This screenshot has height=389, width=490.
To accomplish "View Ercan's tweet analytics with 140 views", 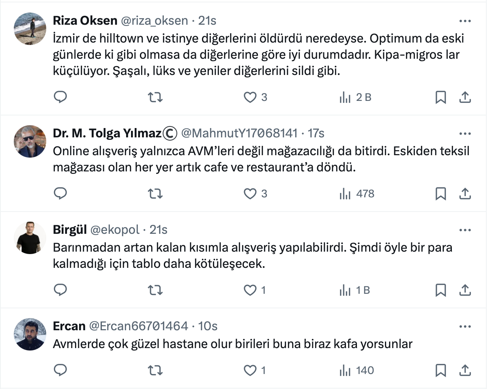I will 357,370.
